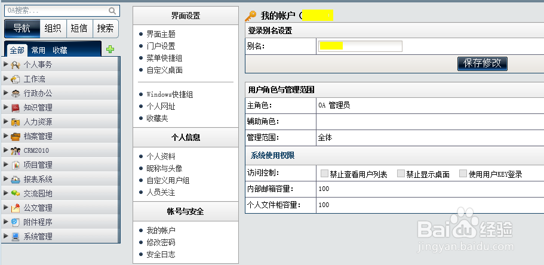Open 菜单快捷组 link

164,58
